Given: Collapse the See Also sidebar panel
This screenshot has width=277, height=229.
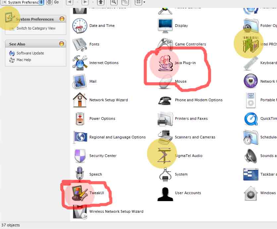Looking at the screenshot, I should pyautogui.click(x=62, y=44).
